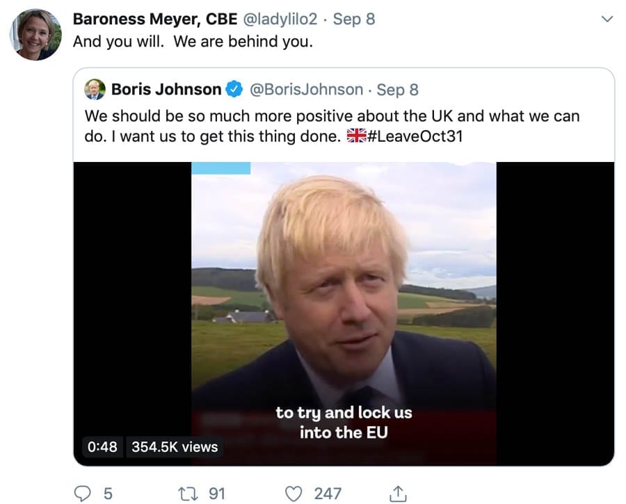This screenshot has height=504, width=626.
Task: Open the "Baroness Meyer, CBE" display name
Action: click(154, 19)
